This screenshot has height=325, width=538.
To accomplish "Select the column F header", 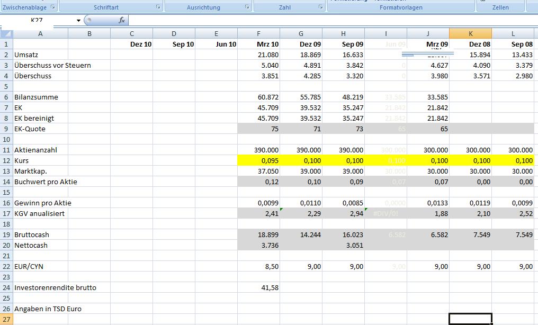I will (258, 33).
